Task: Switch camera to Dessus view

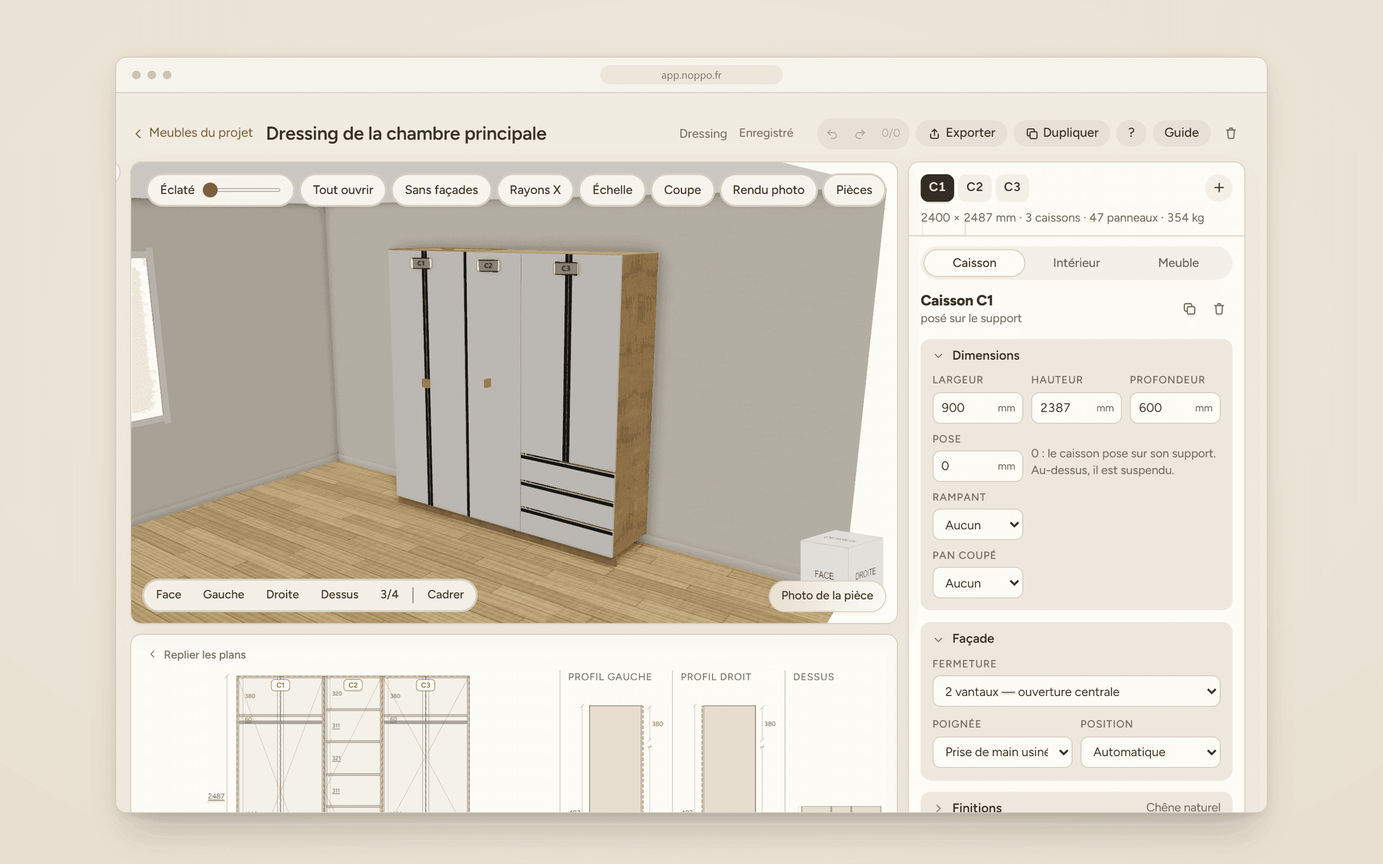Action: [x=340, y=594]
